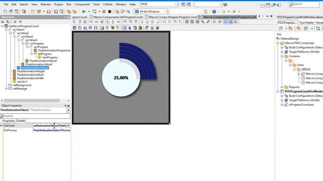The image size is (323, 181).
Task: Open the Component menu
Action: pos(82,5)
